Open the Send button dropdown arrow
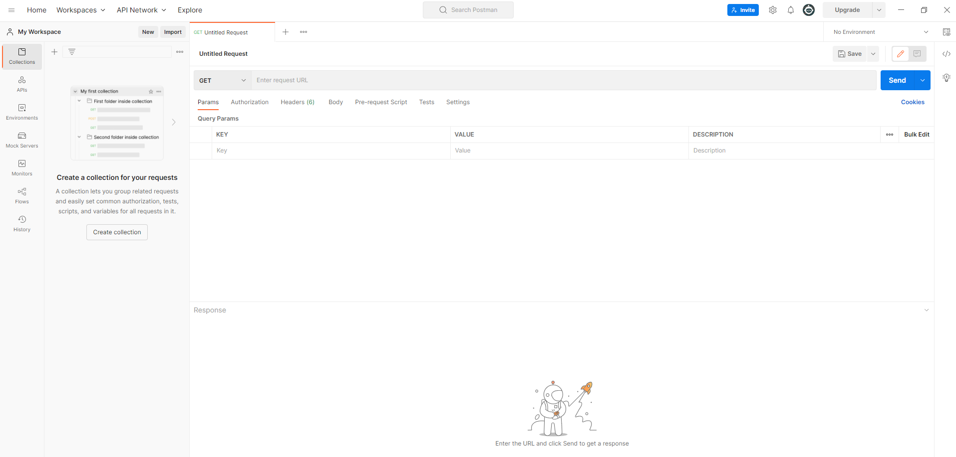Screen dimensions: 956x457 click(x=923, y=80)
